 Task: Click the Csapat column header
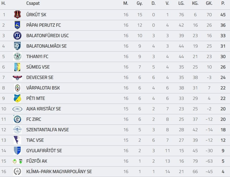click(x=33, y=3)
